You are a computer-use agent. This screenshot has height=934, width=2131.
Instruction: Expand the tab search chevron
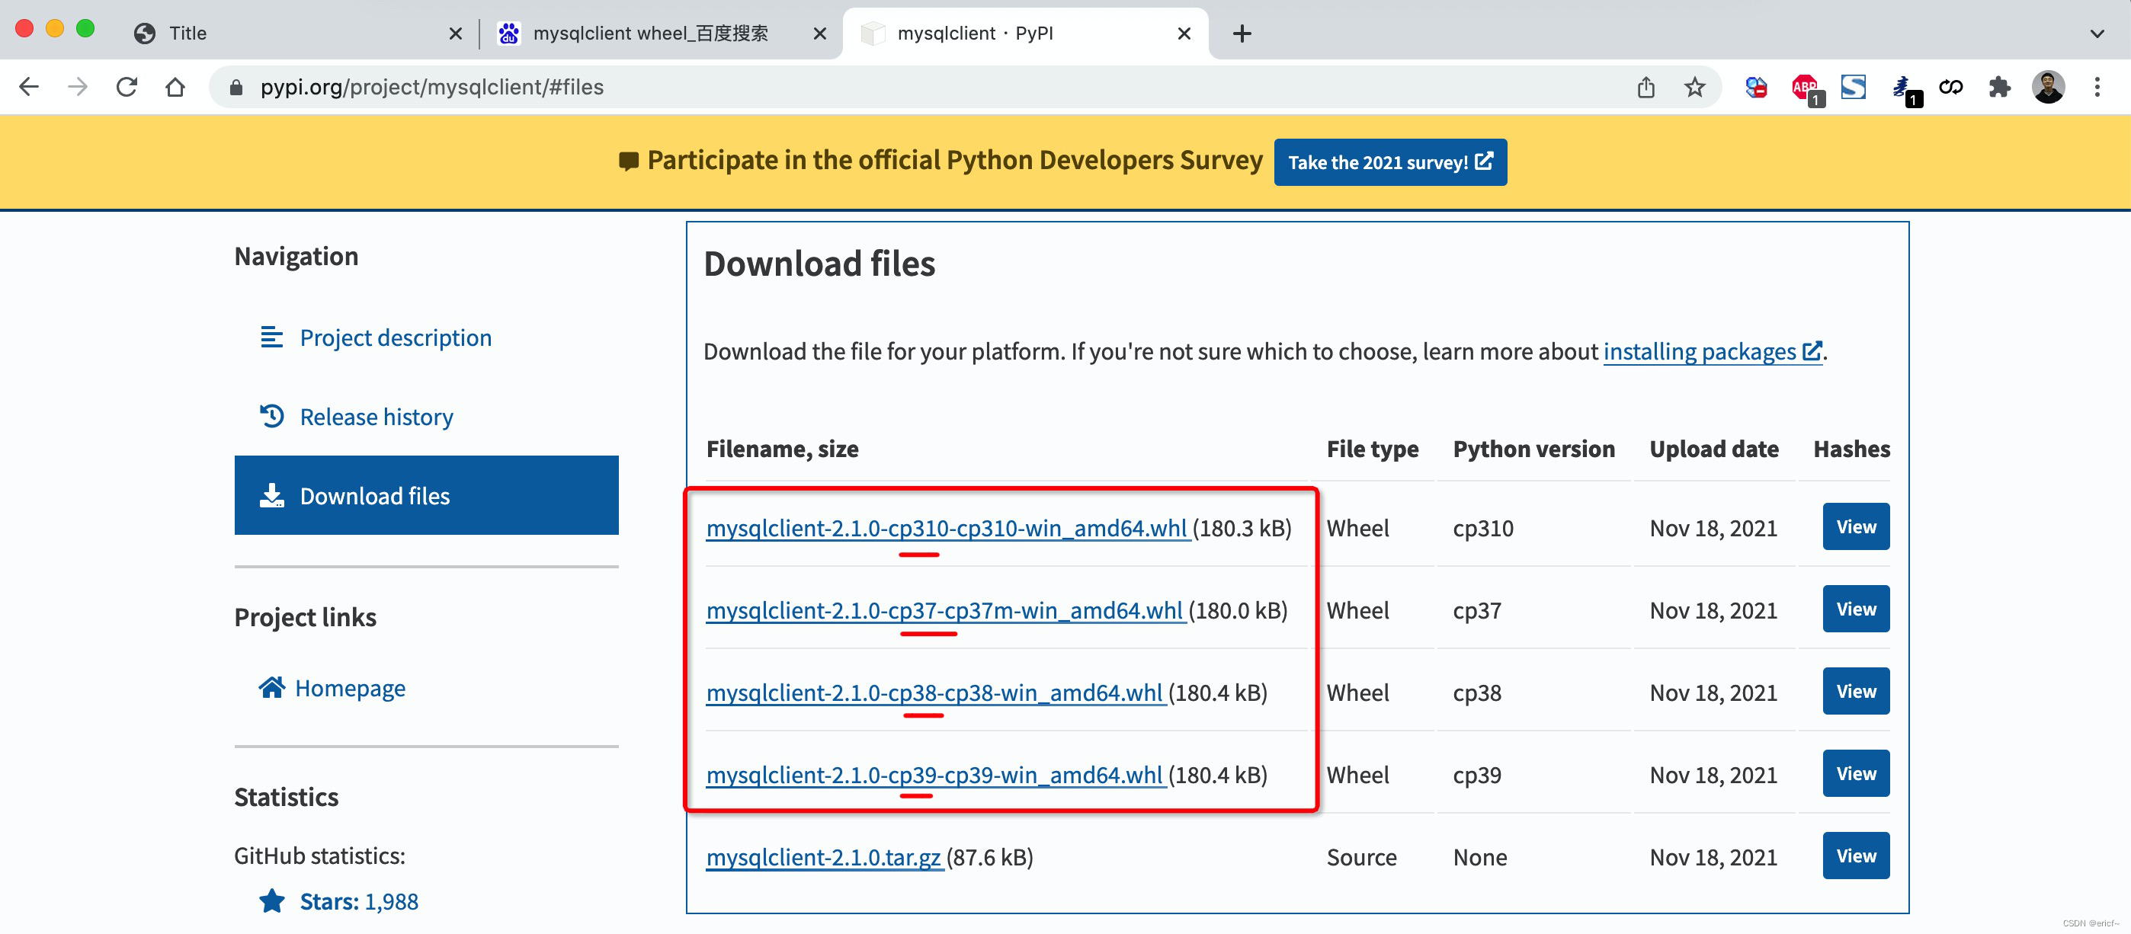(2096, 34)
